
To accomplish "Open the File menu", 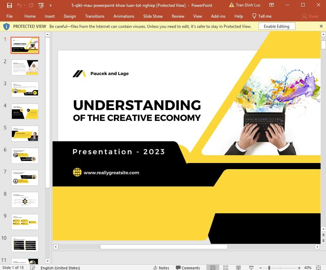I will tap(9, 16).
